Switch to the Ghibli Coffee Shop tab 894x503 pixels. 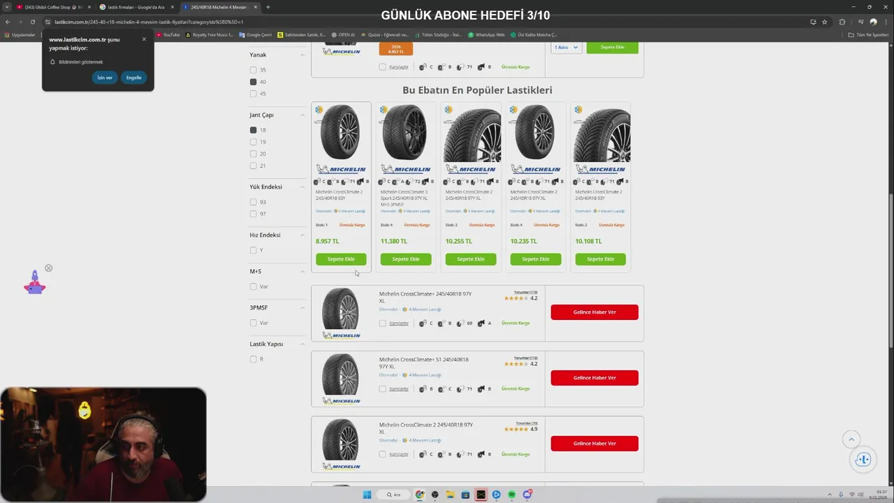click(52, 7)
